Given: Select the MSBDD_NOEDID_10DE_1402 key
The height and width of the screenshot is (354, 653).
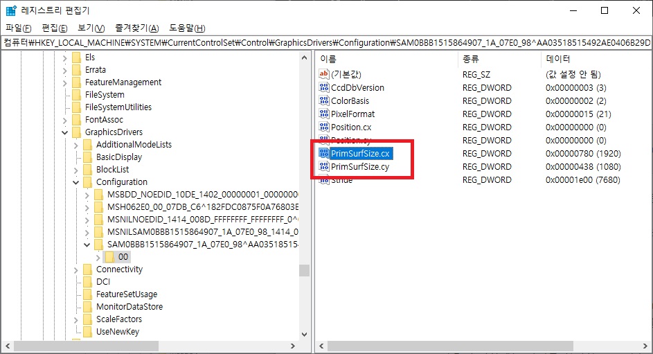Looking at the screenshot, I should point(202,195).
